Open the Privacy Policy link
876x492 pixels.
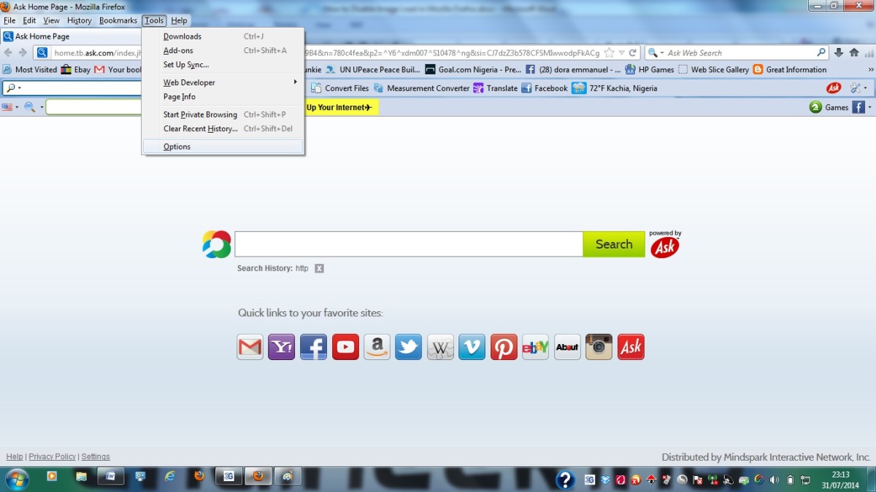coord(52,456)
